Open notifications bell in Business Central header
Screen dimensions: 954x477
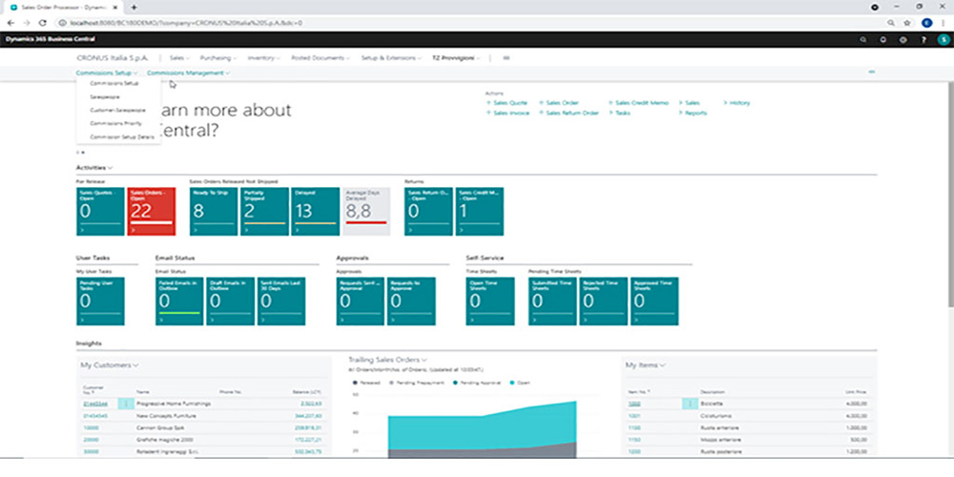click(x=883, y=40)
